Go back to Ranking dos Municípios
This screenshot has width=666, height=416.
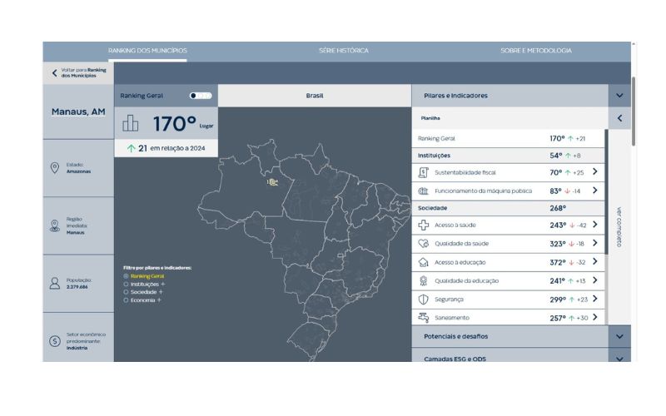[x=78, y=72]
